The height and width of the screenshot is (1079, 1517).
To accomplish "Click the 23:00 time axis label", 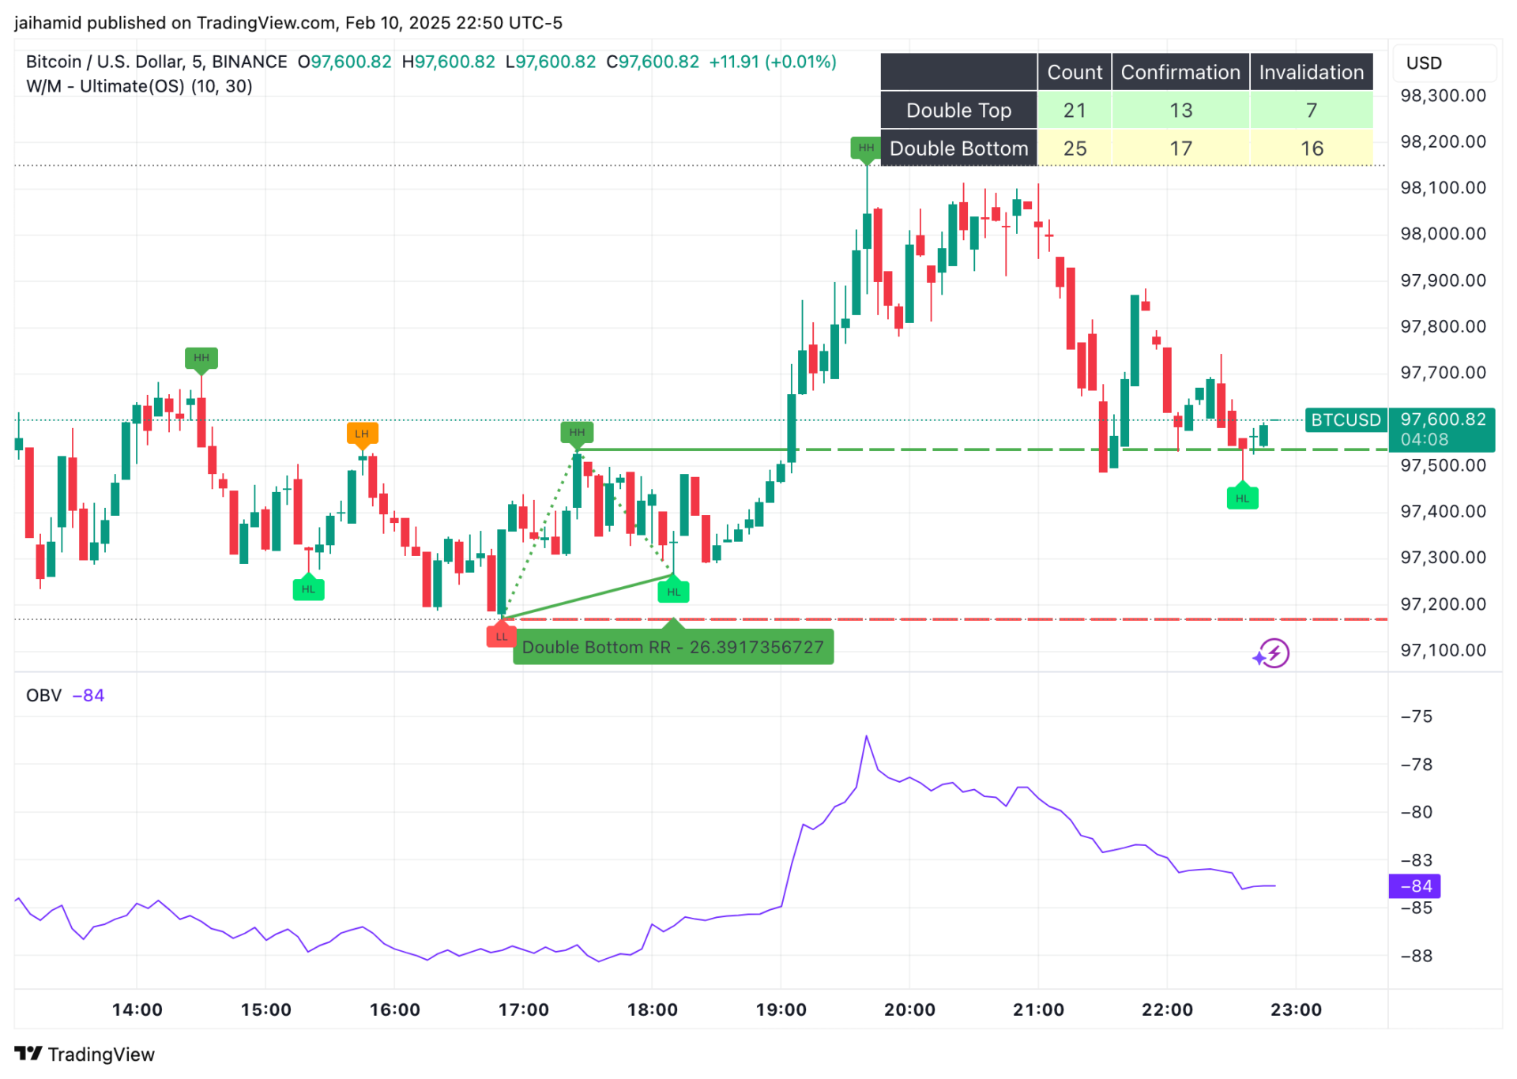I will [x=1296, y=1009].
